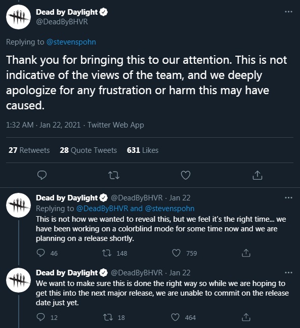This screenshot has width=300, height=328.
Task: Like the main apology tweet
Action: click(x=186, y=175)
